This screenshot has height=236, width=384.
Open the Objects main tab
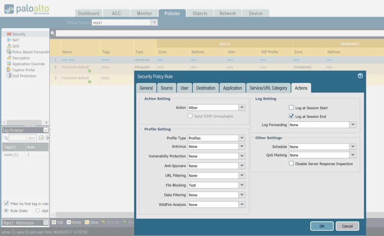[x=200, y=13]
